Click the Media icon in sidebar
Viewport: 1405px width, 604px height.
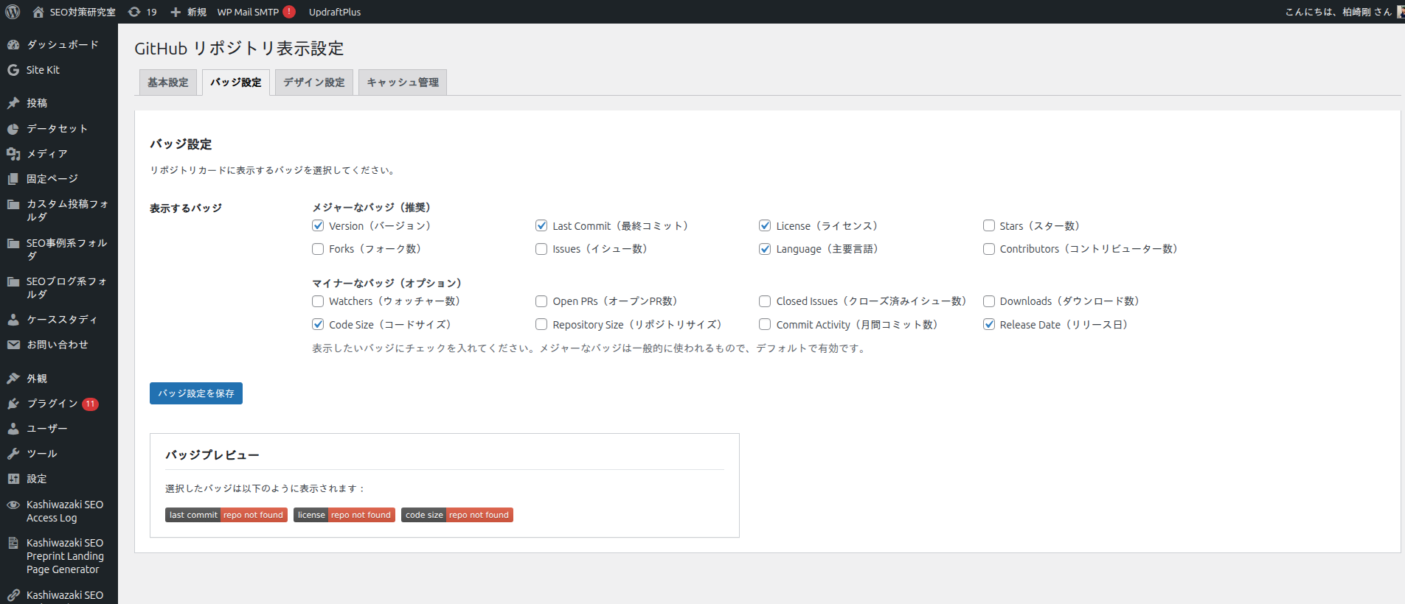(x=13, y=154)
